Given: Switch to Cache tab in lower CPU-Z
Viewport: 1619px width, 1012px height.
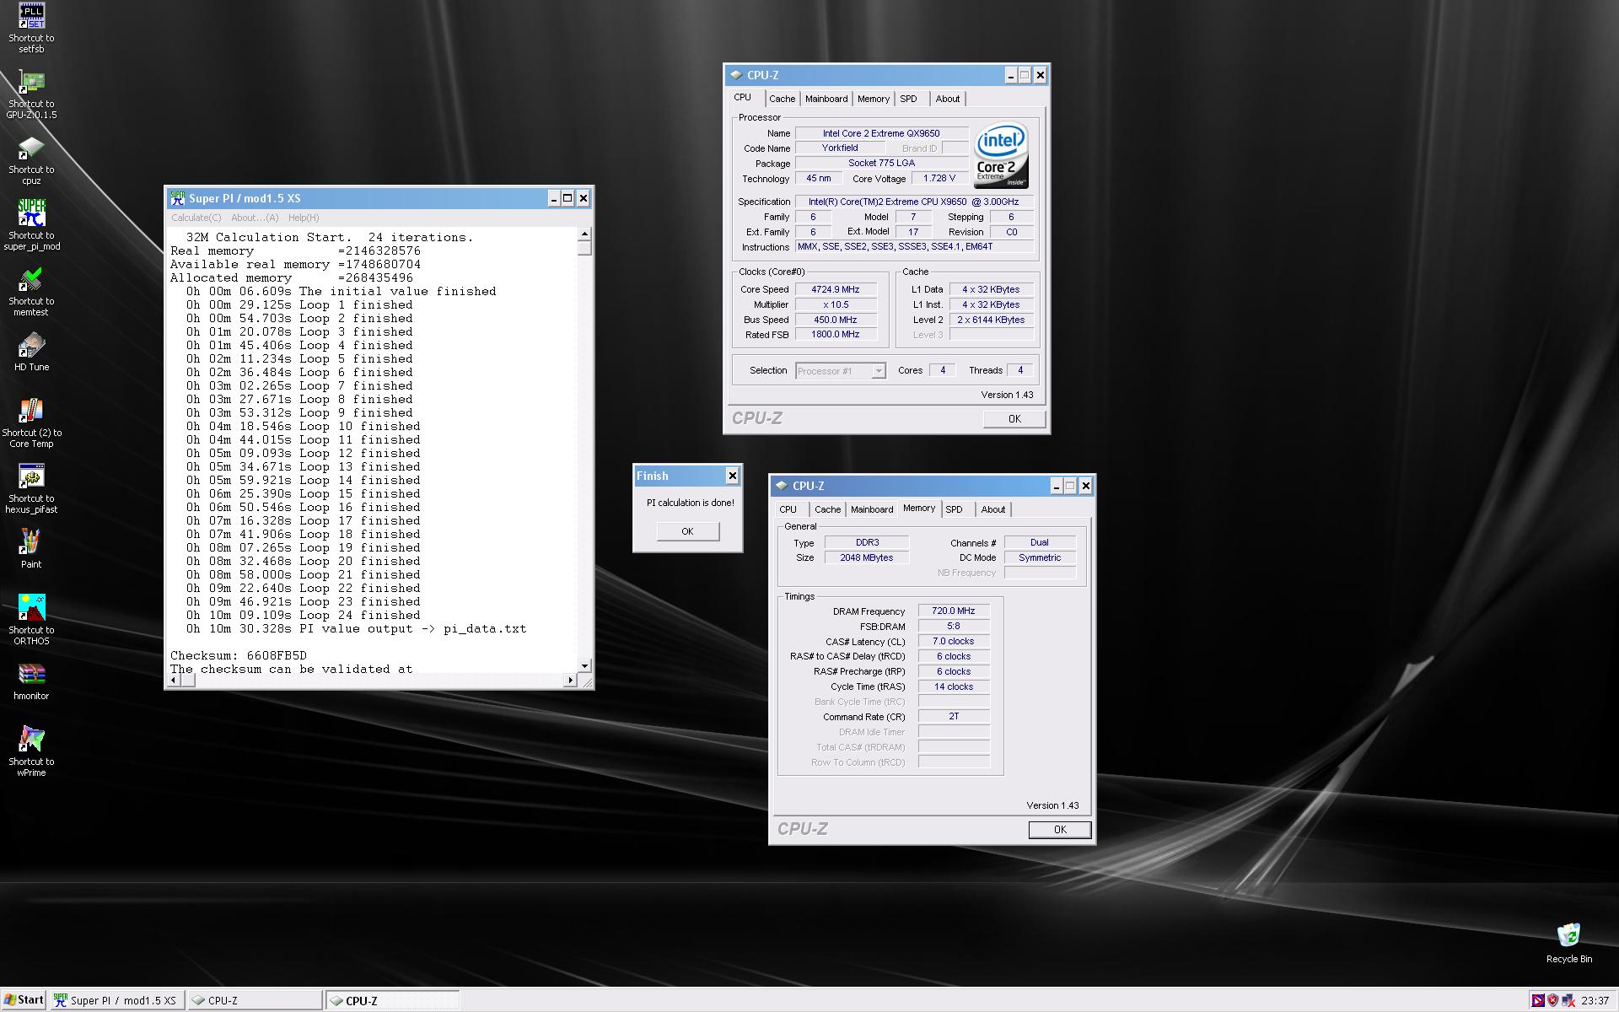Looking at the screenshot, I should [x=827, y=509].
